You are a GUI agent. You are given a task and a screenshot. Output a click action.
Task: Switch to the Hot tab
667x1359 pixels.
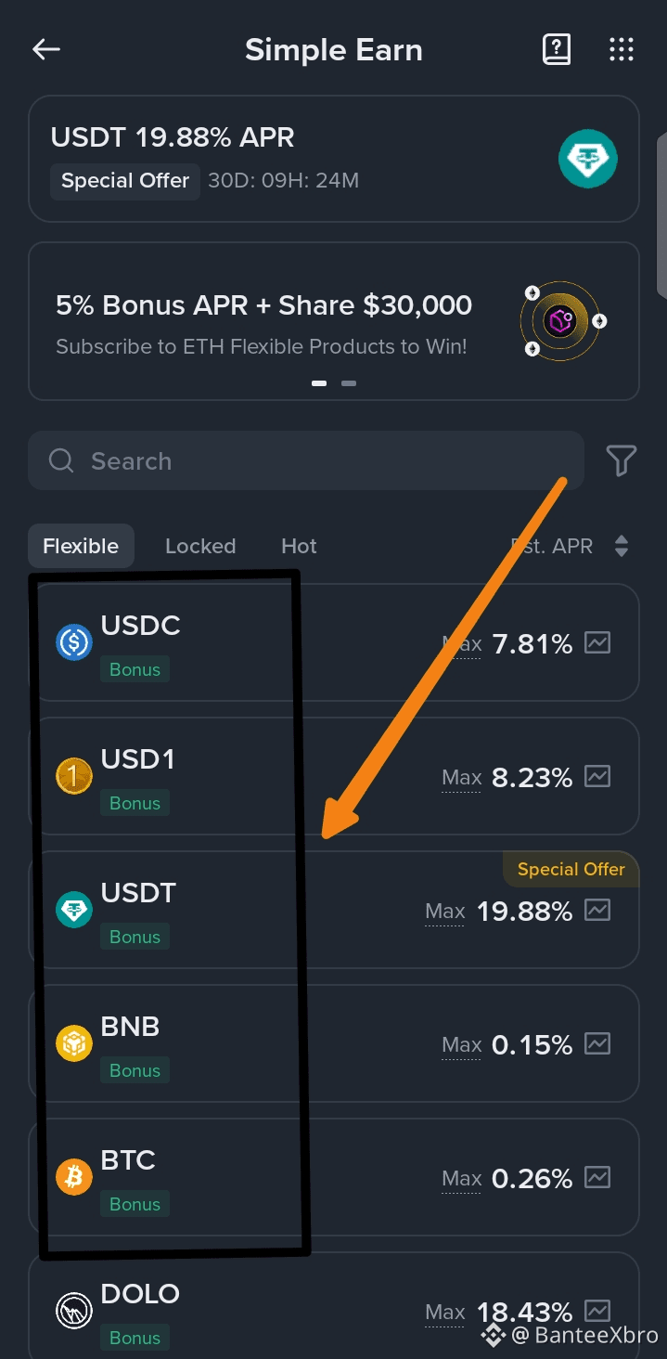point(299,546)
